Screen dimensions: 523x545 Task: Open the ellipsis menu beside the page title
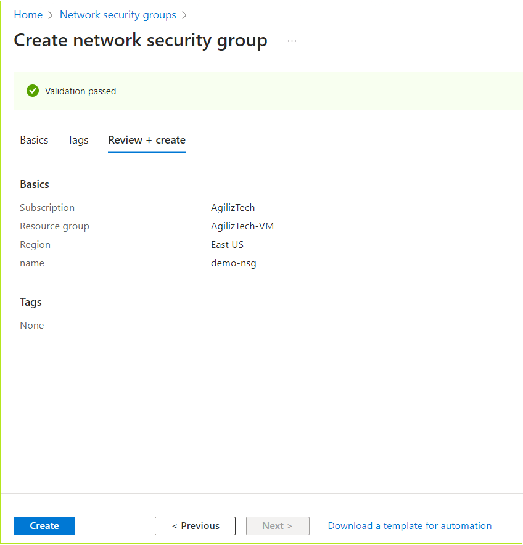291,40
